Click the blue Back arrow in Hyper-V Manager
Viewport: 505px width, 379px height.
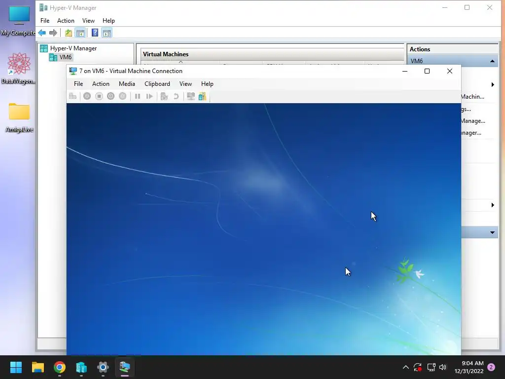pyautogui.click(x=42, y=33)
